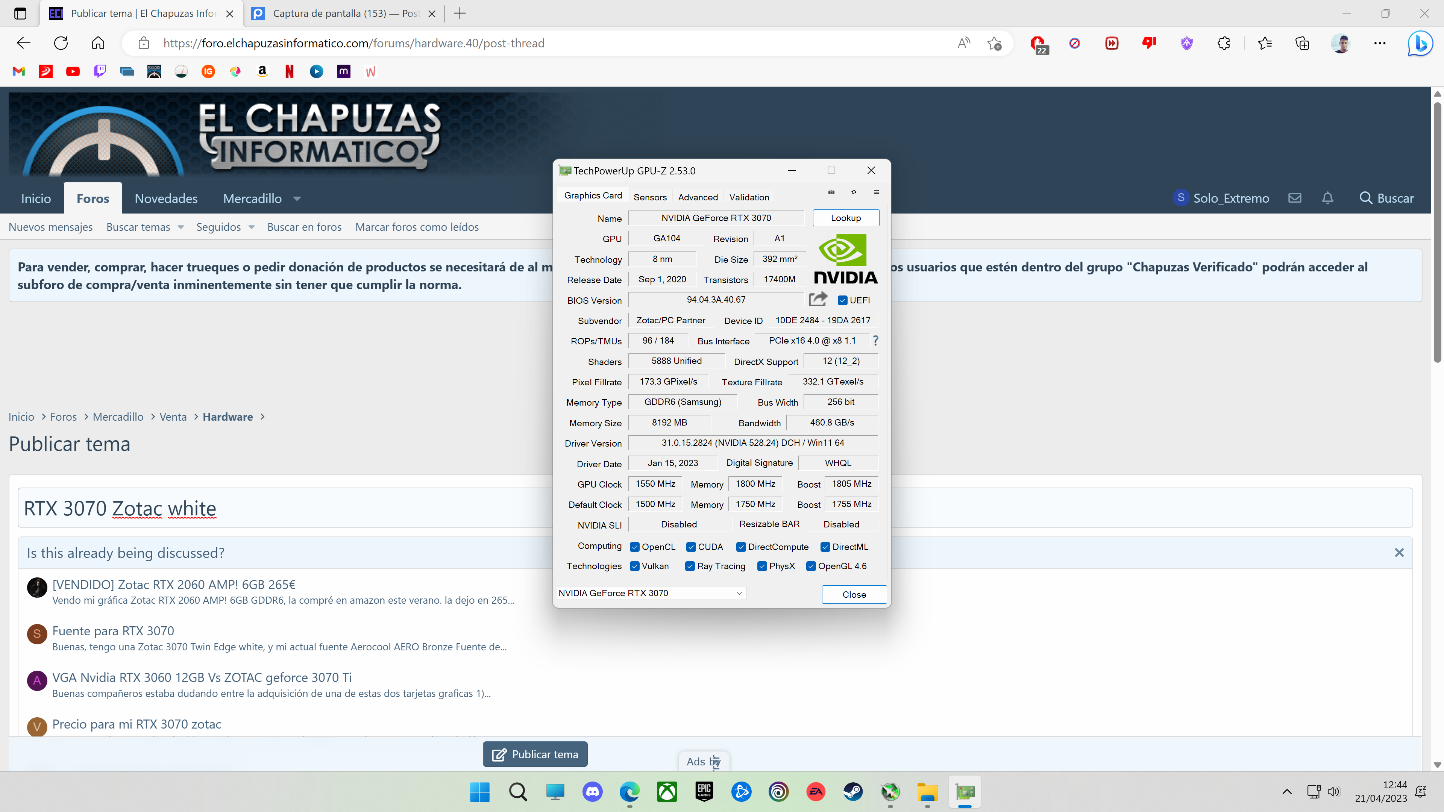Click the GPU-Z refresh icon
Viewport: 1444px width, 812px height.
point(854,192)
